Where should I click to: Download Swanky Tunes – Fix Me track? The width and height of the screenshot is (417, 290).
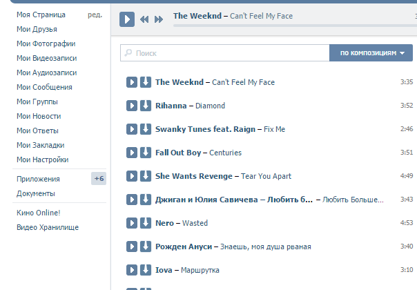point(145,129)
